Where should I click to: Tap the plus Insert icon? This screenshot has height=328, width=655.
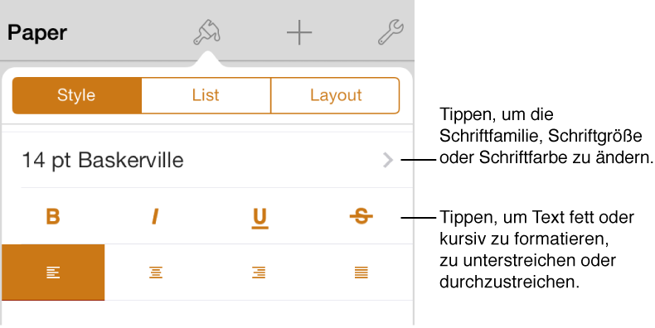coord(299,32)
